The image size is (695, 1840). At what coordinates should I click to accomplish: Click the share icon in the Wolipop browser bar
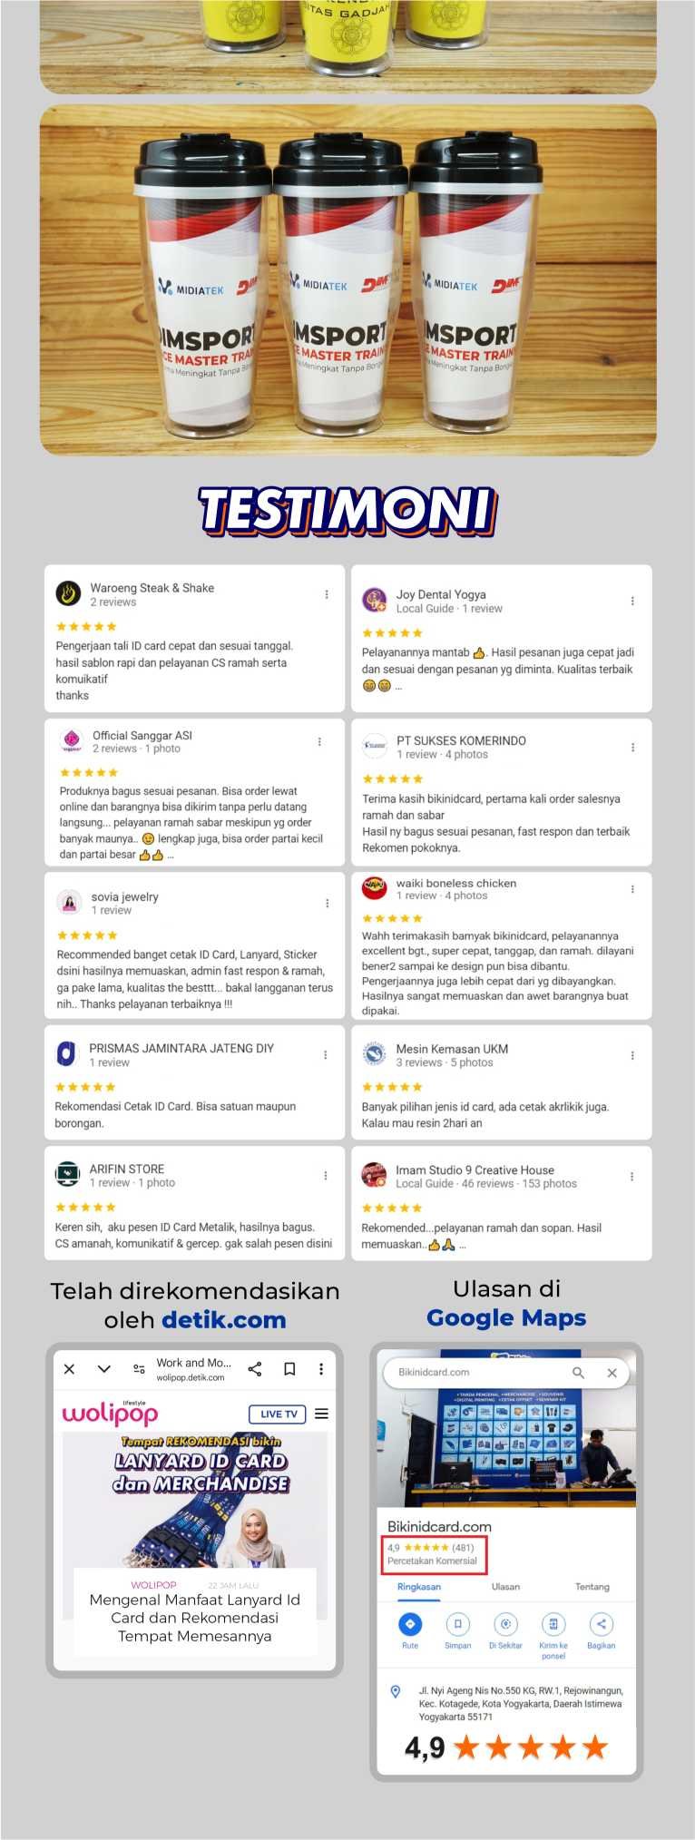pyautogui.click(x=255, y=1369)
